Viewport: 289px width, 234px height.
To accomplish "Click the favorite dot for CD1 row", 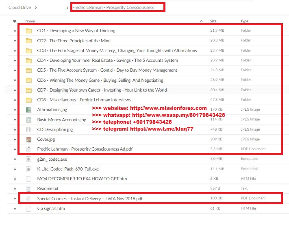I will pos(15,31).
